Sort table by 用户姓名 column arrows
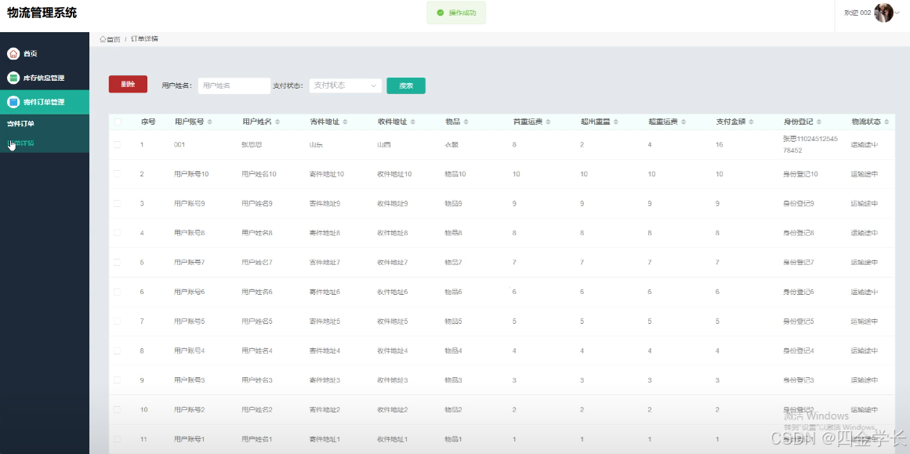 pyautogui.click(x=277, y=122)
